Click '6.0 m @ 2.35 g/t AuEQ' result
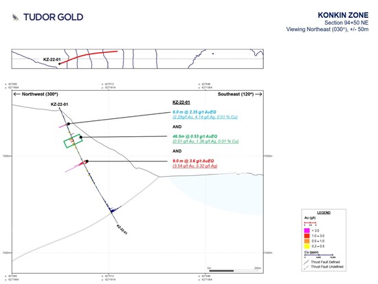The height and width of the screenshot is (284, 378). pos(194,112)
